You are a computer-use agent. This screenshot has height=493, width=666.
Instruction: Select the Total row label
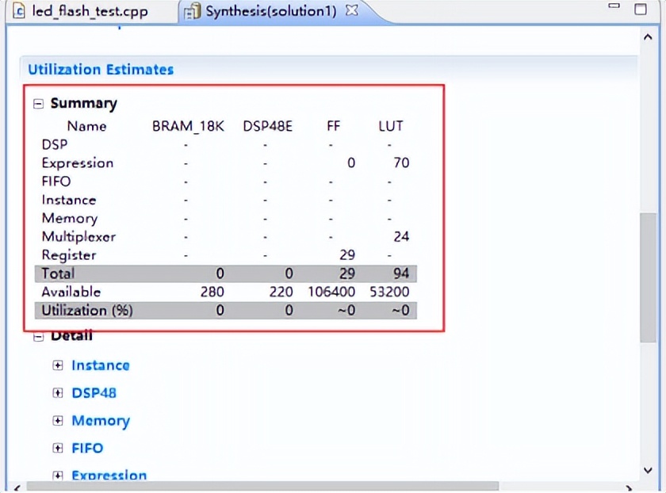(x=58, y=273)
